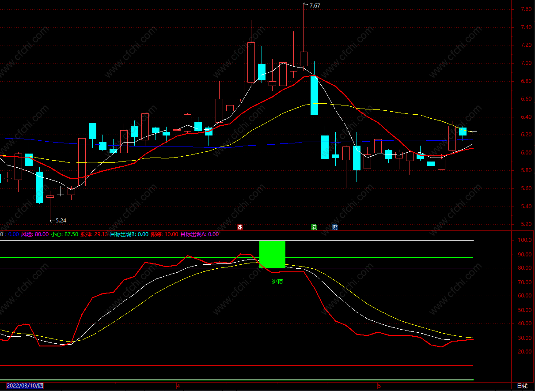This screenshot has height=391, width=535.
Task: Click the 7.60 price axis label
Action: (526, 9)
